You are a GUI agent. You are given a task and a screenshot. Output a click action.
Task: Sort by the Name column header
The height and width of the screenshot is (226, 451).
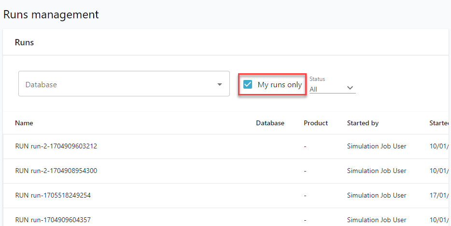point(24,123)
